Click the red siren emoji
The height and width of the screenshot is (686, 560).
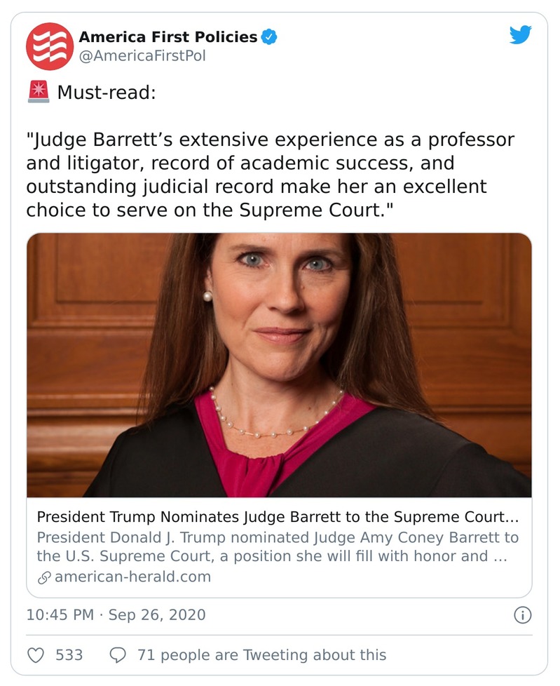(39, 92)
